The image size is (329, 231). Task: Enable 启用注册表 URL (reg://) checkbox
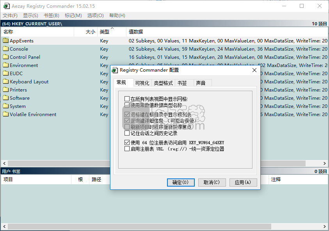127,149
